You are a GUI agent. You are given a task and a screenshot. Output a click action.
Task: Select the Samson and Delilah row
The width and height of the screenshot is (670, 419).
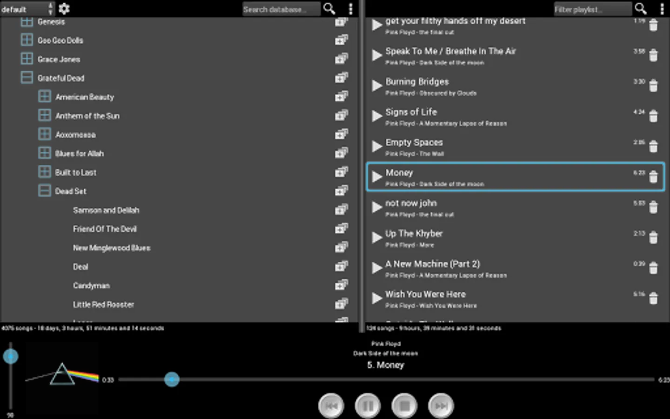[x=179, y=210]
